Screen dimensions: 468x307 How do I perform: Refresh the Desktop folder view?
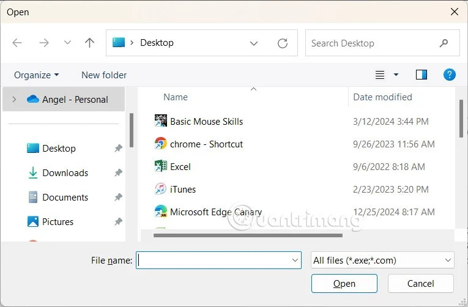pos(283,43)
